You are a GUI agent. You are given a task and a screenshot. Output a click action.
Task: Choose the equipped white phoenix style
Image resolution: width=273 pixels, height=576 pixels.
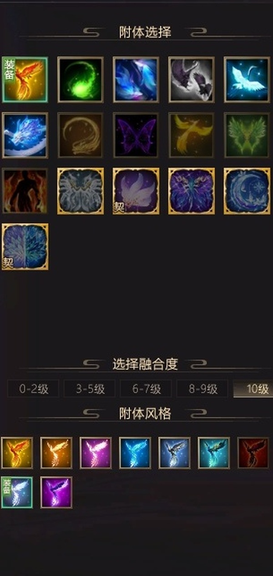[17, 493]
